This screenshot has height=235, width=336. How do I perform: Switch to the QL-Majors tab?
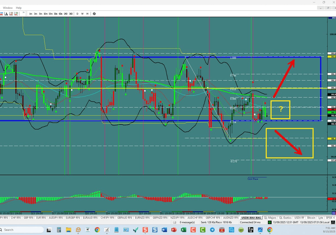click(x=270, y=218)
